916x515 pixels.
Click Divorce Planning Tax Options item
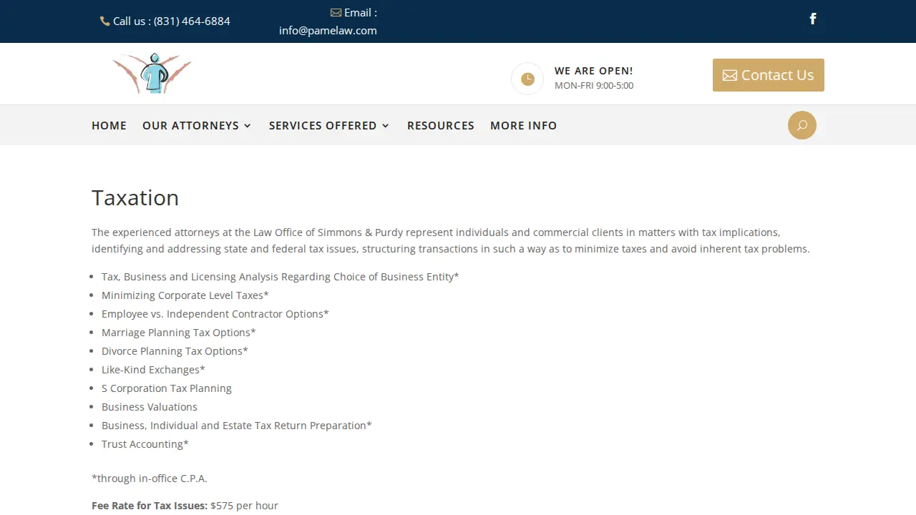coord(175,351)
